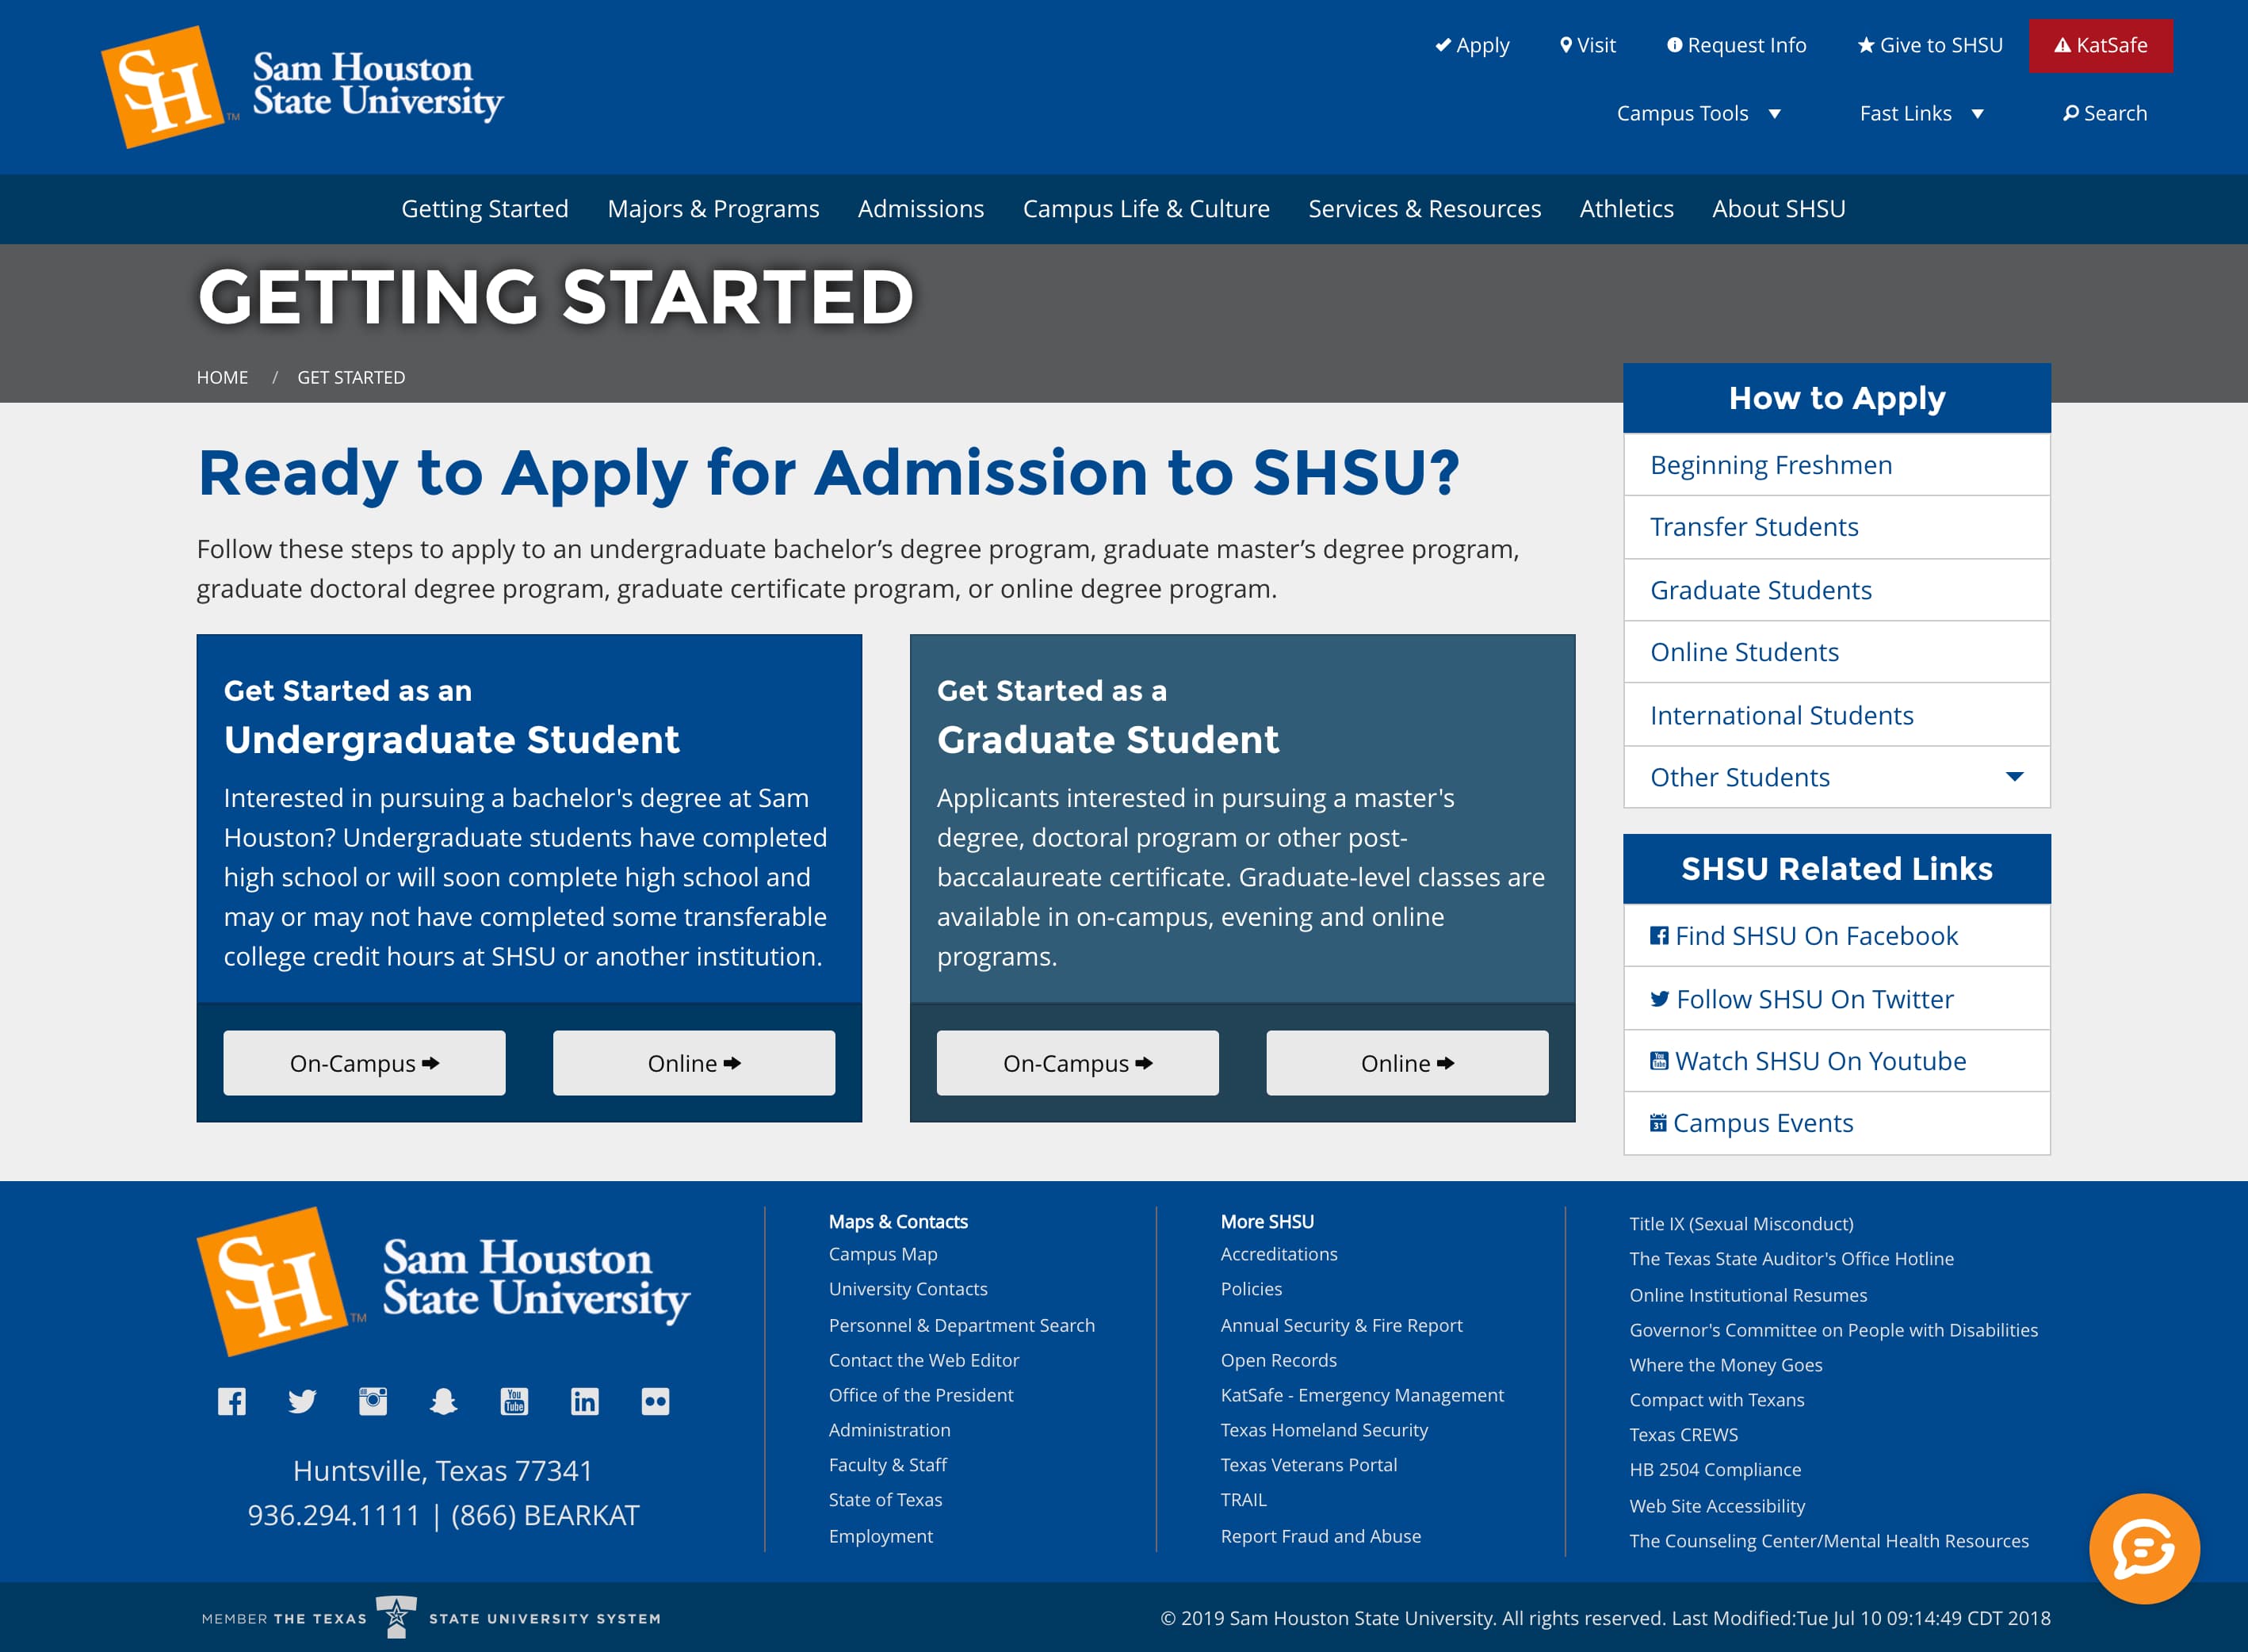This screenshot has width=2248, height=1652.
Task: Open footer Flickr icon
Action: tap(655, 1401)
